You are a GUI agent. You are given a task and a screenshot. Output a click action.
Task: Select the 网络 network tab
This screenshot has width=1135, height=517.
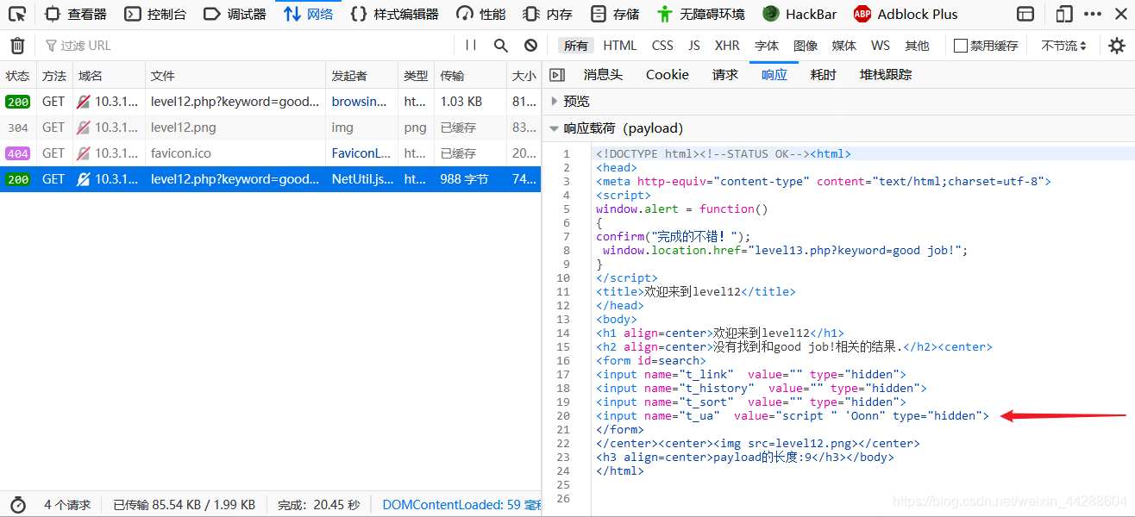coord(309,14)
